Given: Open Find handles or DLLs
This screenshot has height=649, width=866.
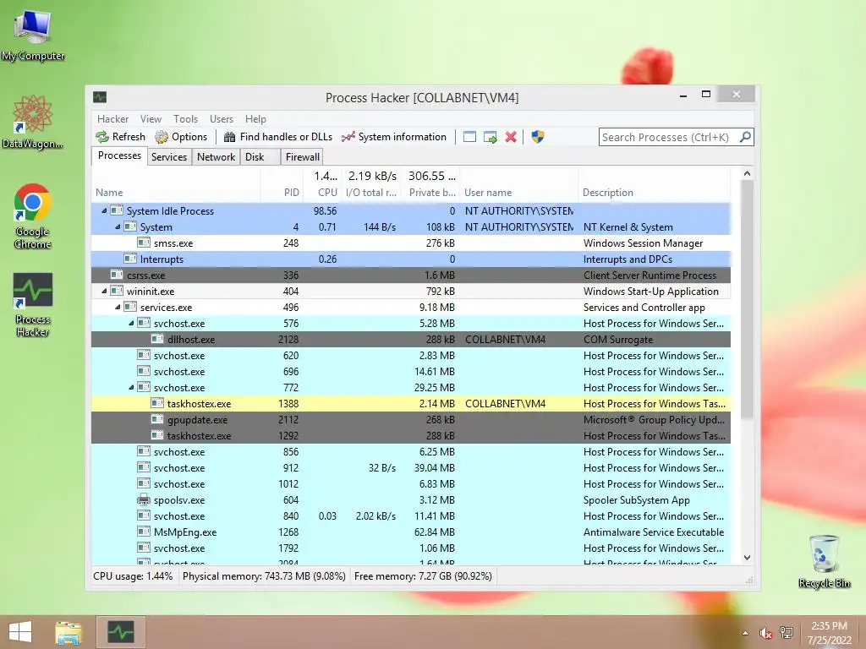Looking at the screenshot, I should pos(277,137).
